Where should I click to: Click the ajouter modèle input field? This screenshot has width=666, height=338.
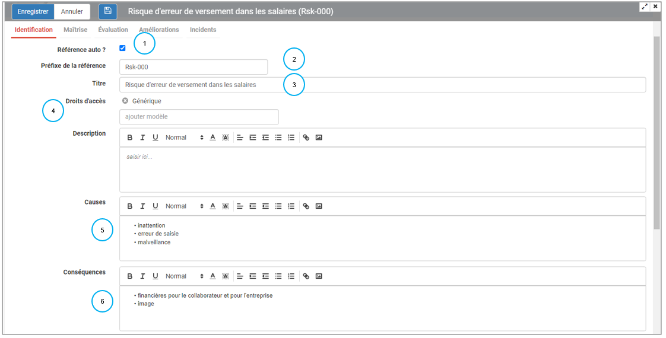point(199,117)
